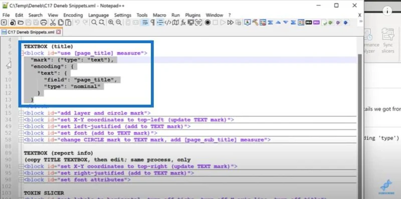Expand the 'set font attributes' block
This screenshot has width=401, height=199.
[22, 179]
